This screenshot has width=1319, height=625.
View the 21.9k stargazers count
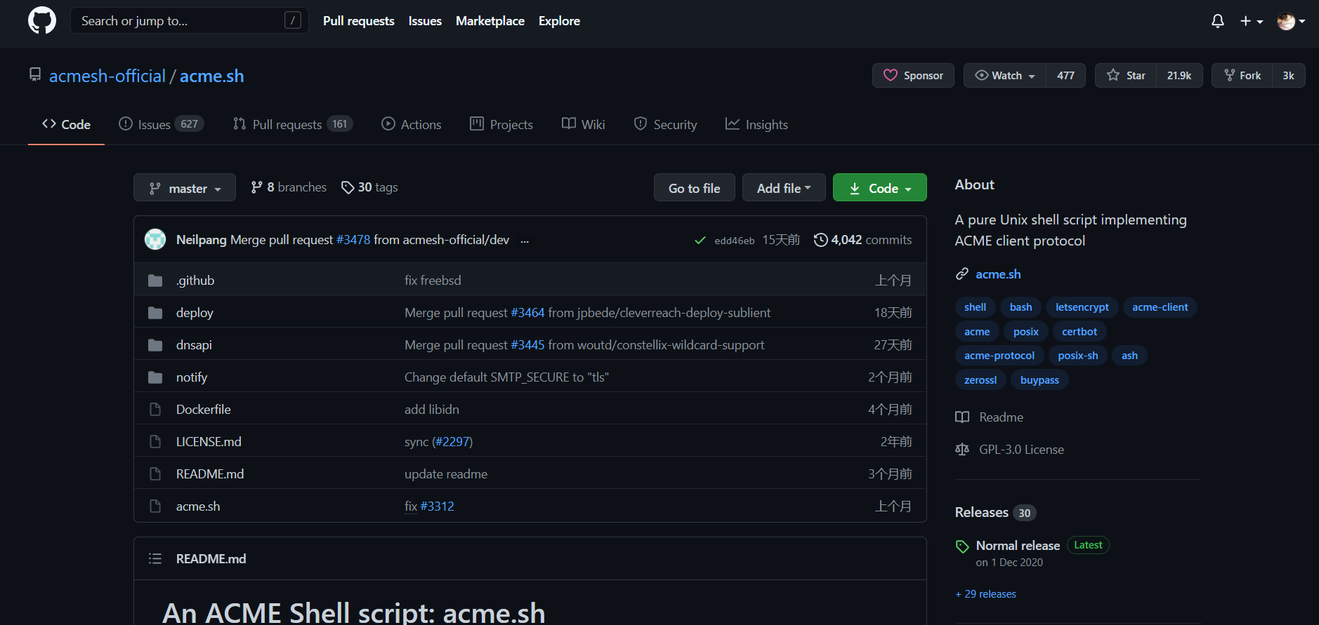[x=1179, y=76]
